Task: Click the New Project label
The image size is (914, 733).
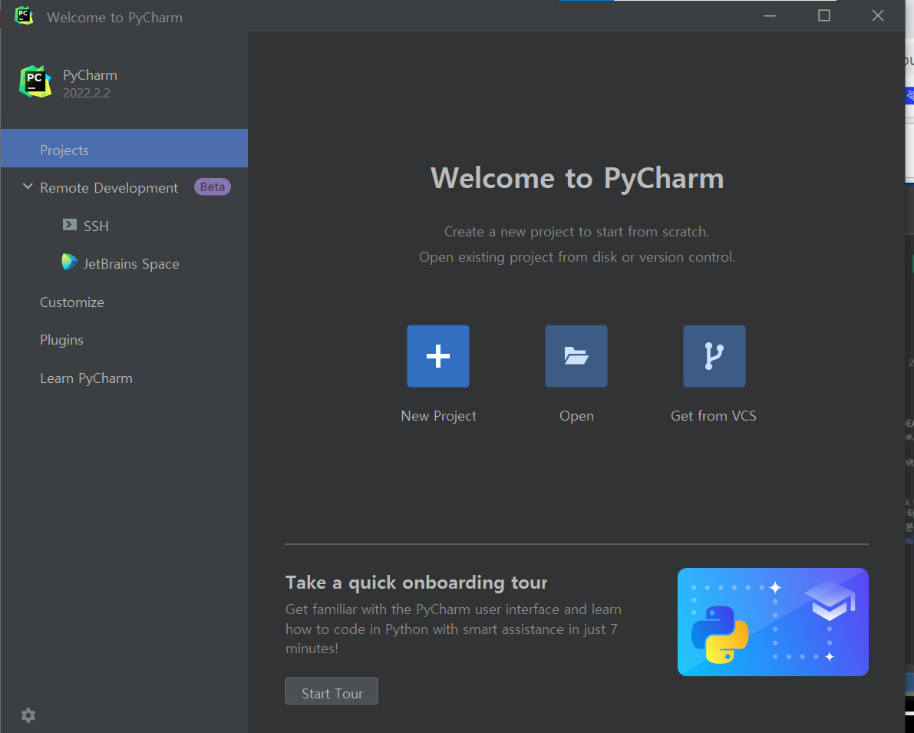Action: [438, 416]
